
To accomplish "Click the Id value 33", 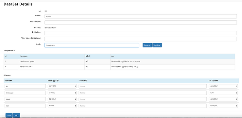I will [x=45, y=11].
